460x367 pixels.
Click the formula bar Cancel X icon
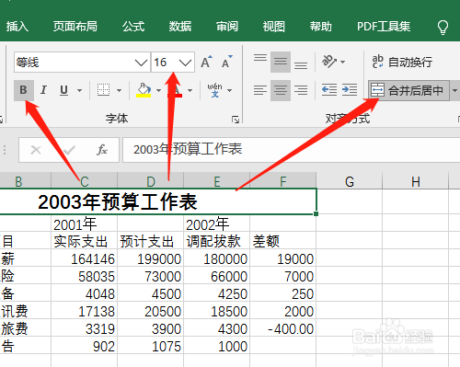(36, 150)
